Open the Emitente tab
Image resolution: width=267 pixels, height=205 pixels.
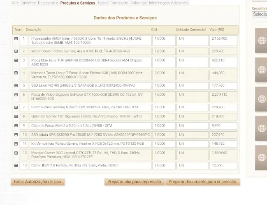(28, 3)
